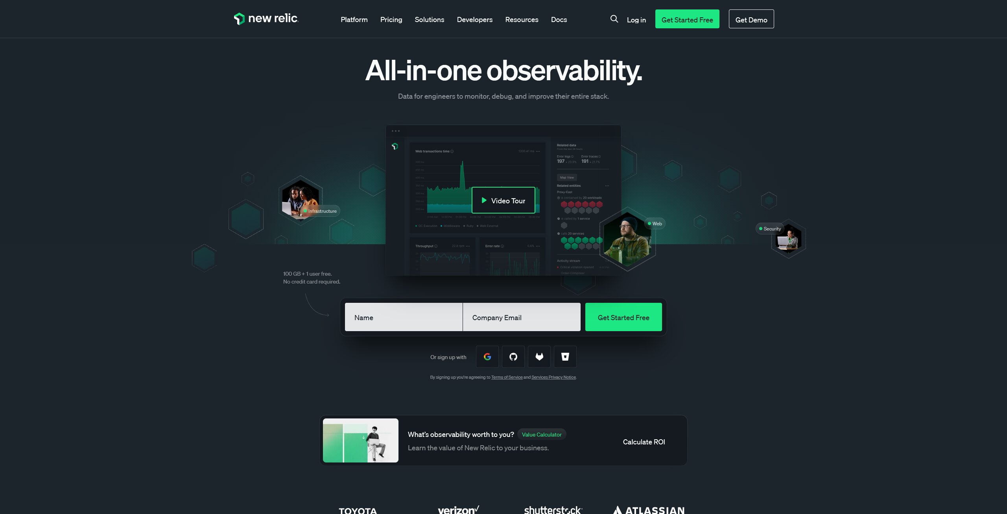Click the fourth social sign-up icon
The height and width of the screenshot is (514, 1007).
point(565,356)
